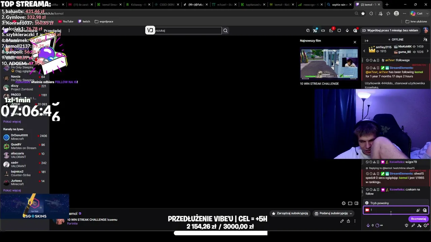Click the header icon left of 7TV
431x242 pixels.
pos(308,31)
